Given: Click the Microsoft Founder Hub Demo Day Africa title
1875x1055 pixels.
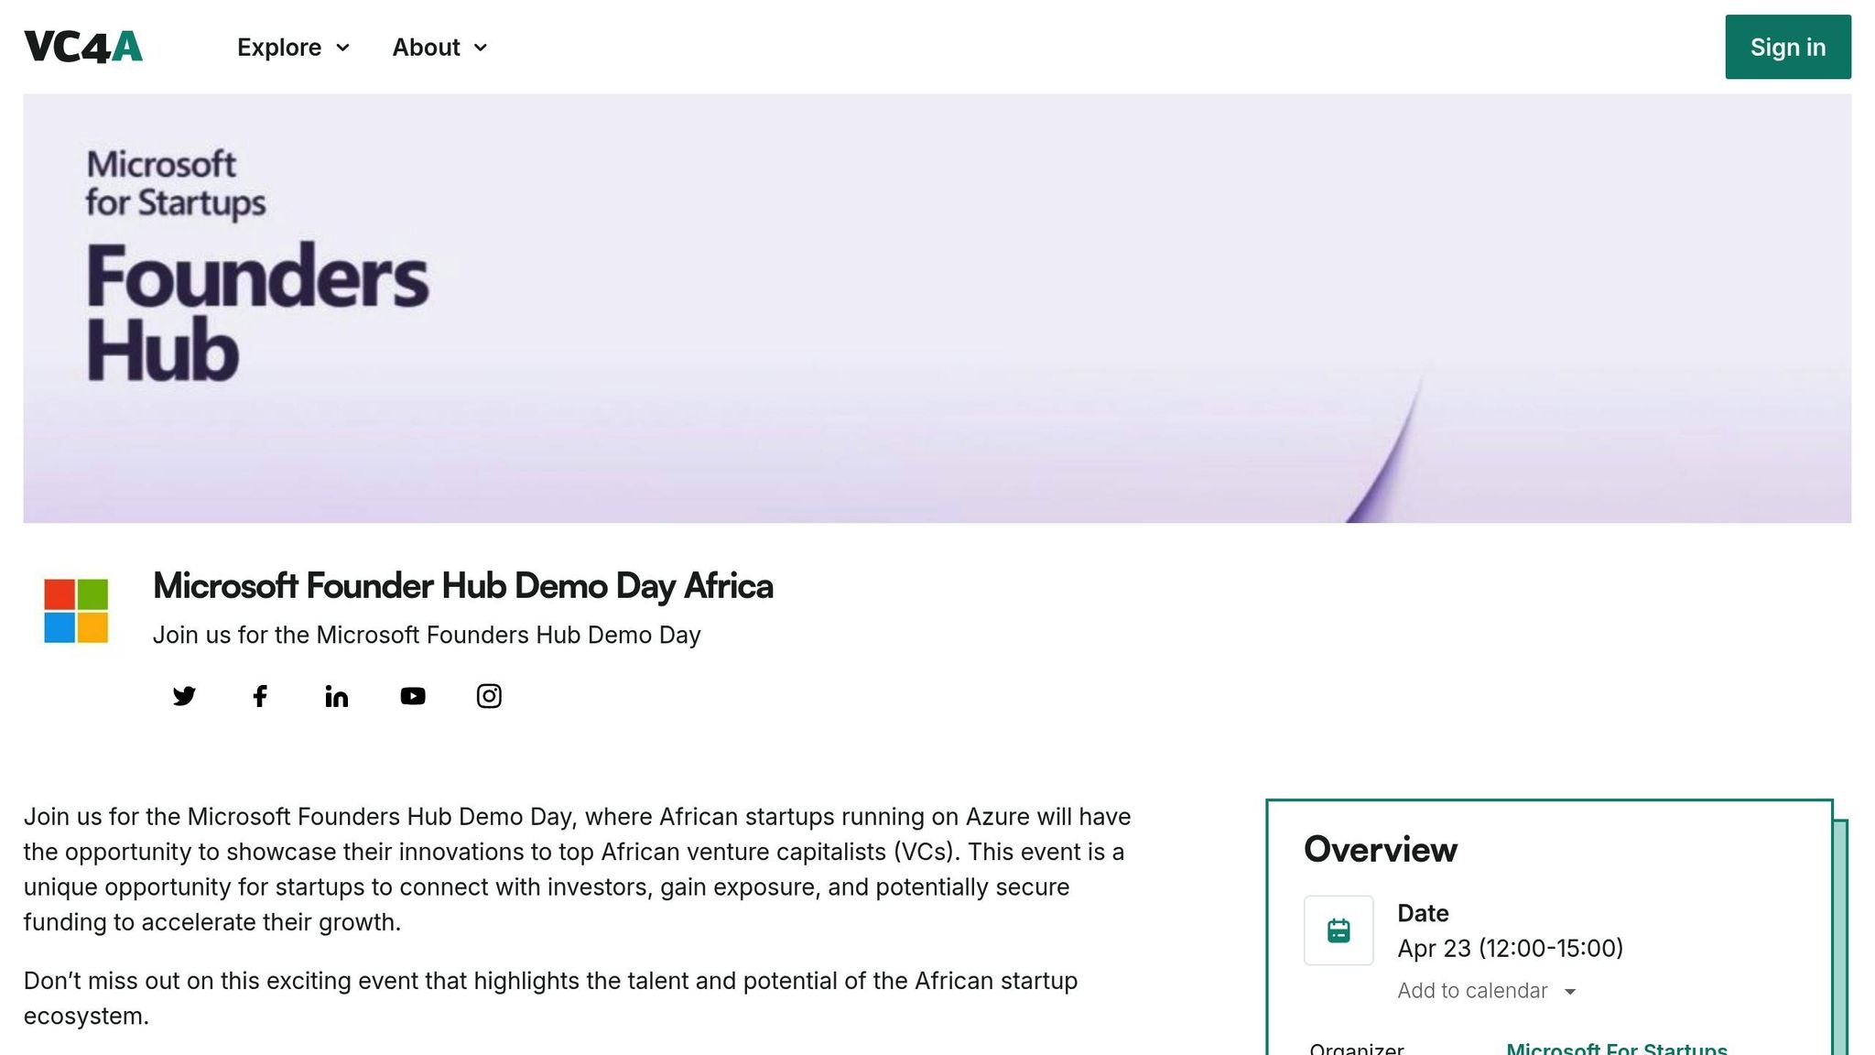Looking at the screenshot, I should pos(462,586).
